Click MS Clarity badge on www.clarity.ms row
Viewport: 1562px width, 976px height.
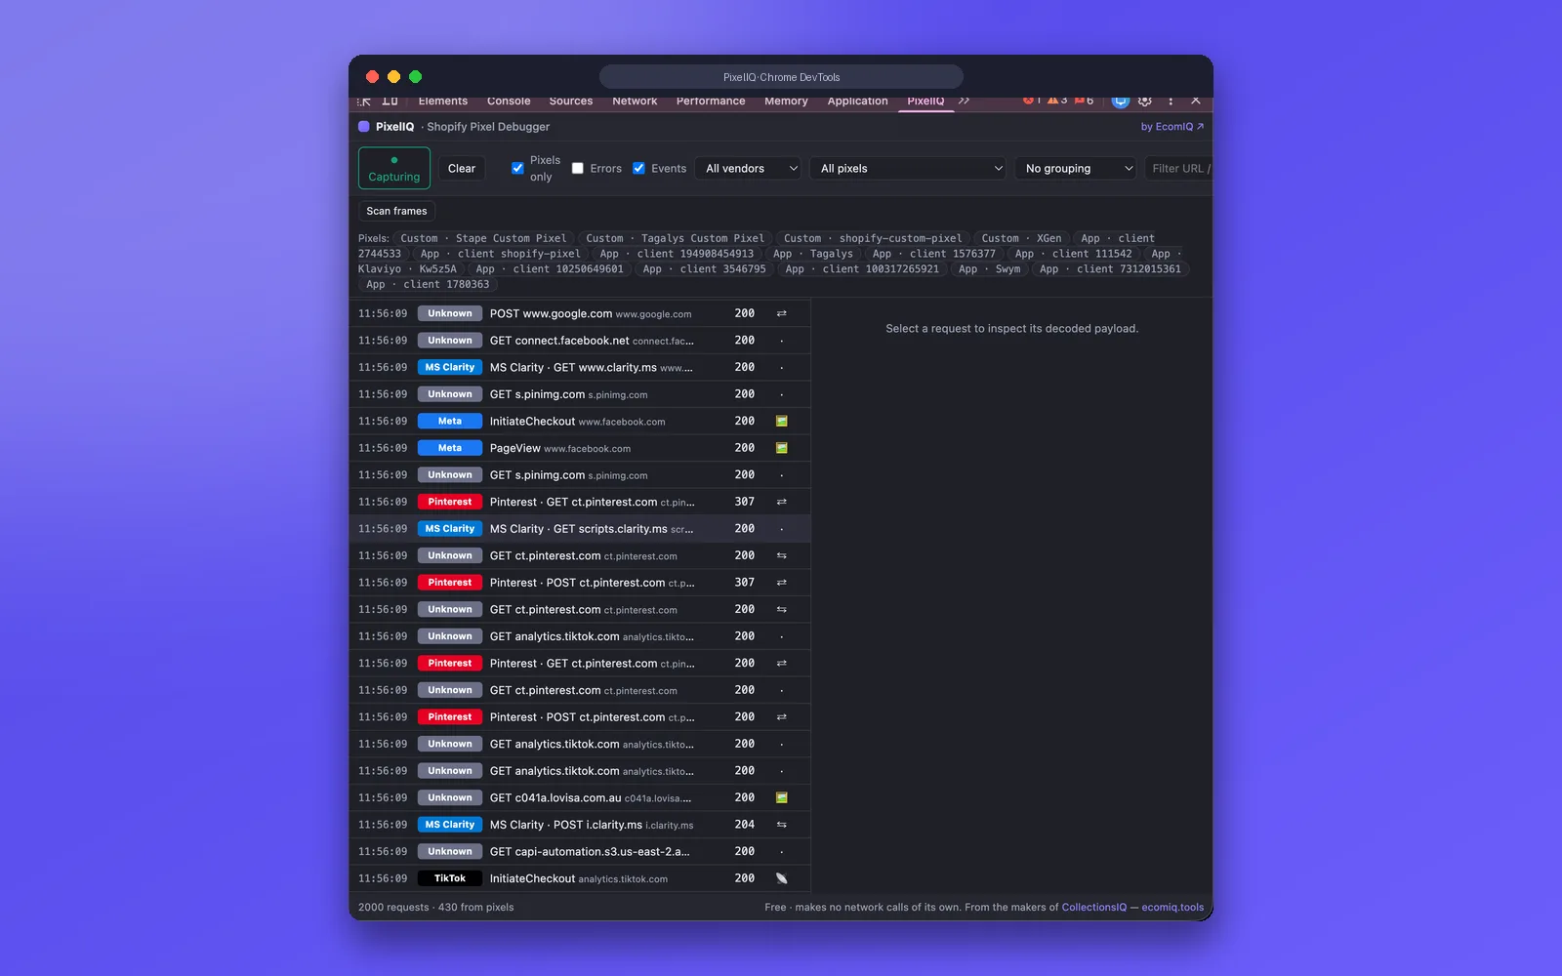(x=450, y=368)
